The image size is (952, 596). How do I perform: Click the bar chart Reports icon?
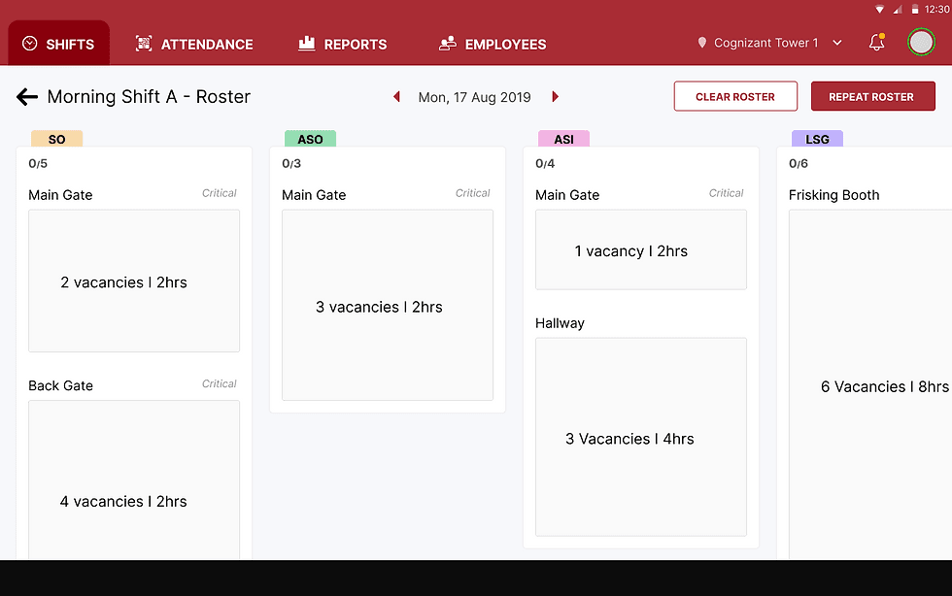[x=307, y=43]
